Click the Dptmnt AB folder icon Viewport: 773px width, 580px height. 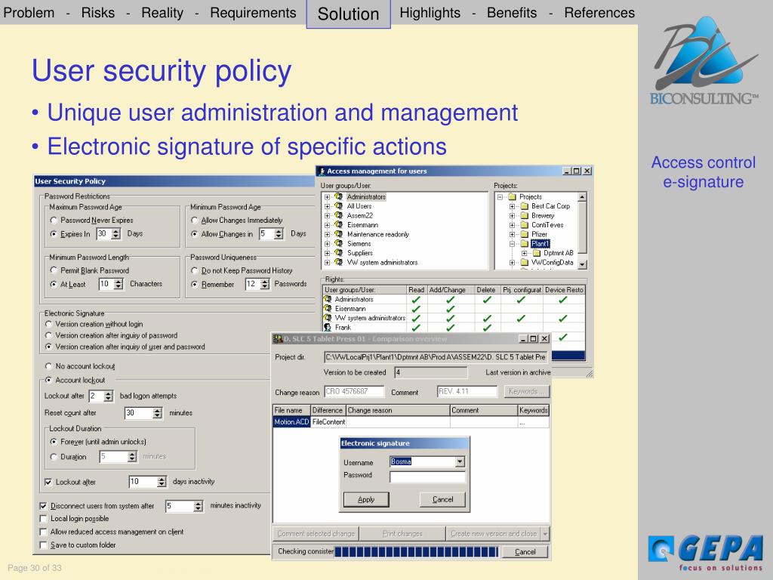click(x=537, y=253)
